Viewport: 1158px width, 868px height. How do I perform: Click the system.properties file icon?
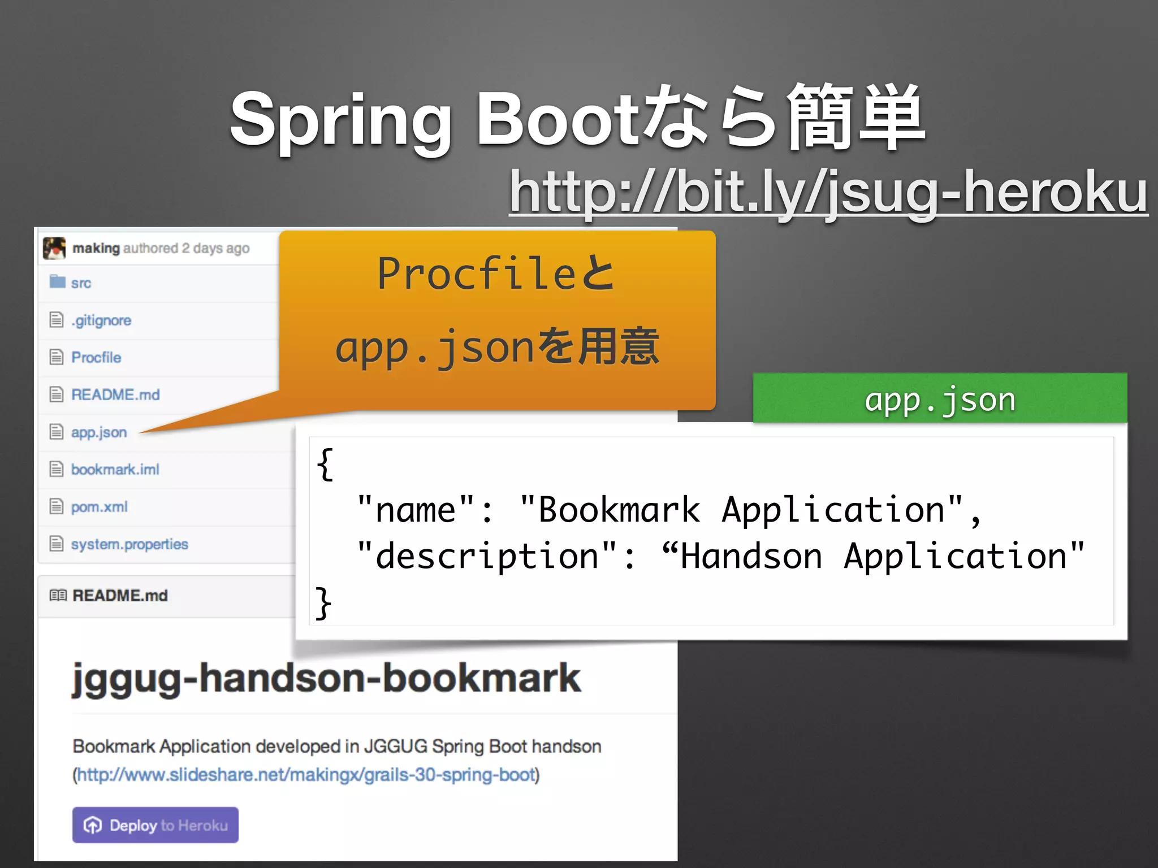coord(57,544)
